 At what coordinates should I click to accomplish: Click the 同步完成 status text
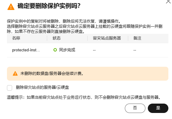tap(67, 50)
